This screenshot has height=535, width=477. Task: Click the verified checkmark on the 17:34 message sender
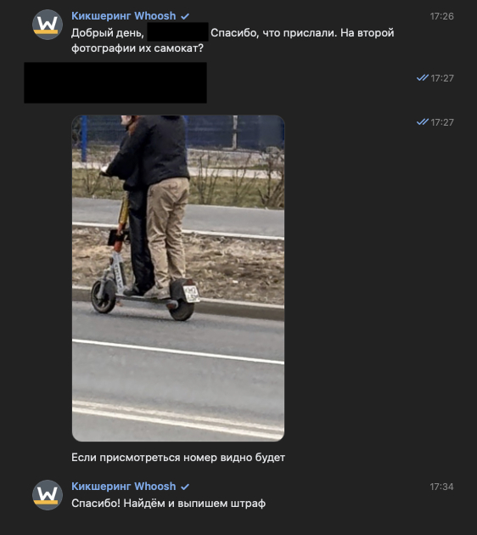(185, 487)
